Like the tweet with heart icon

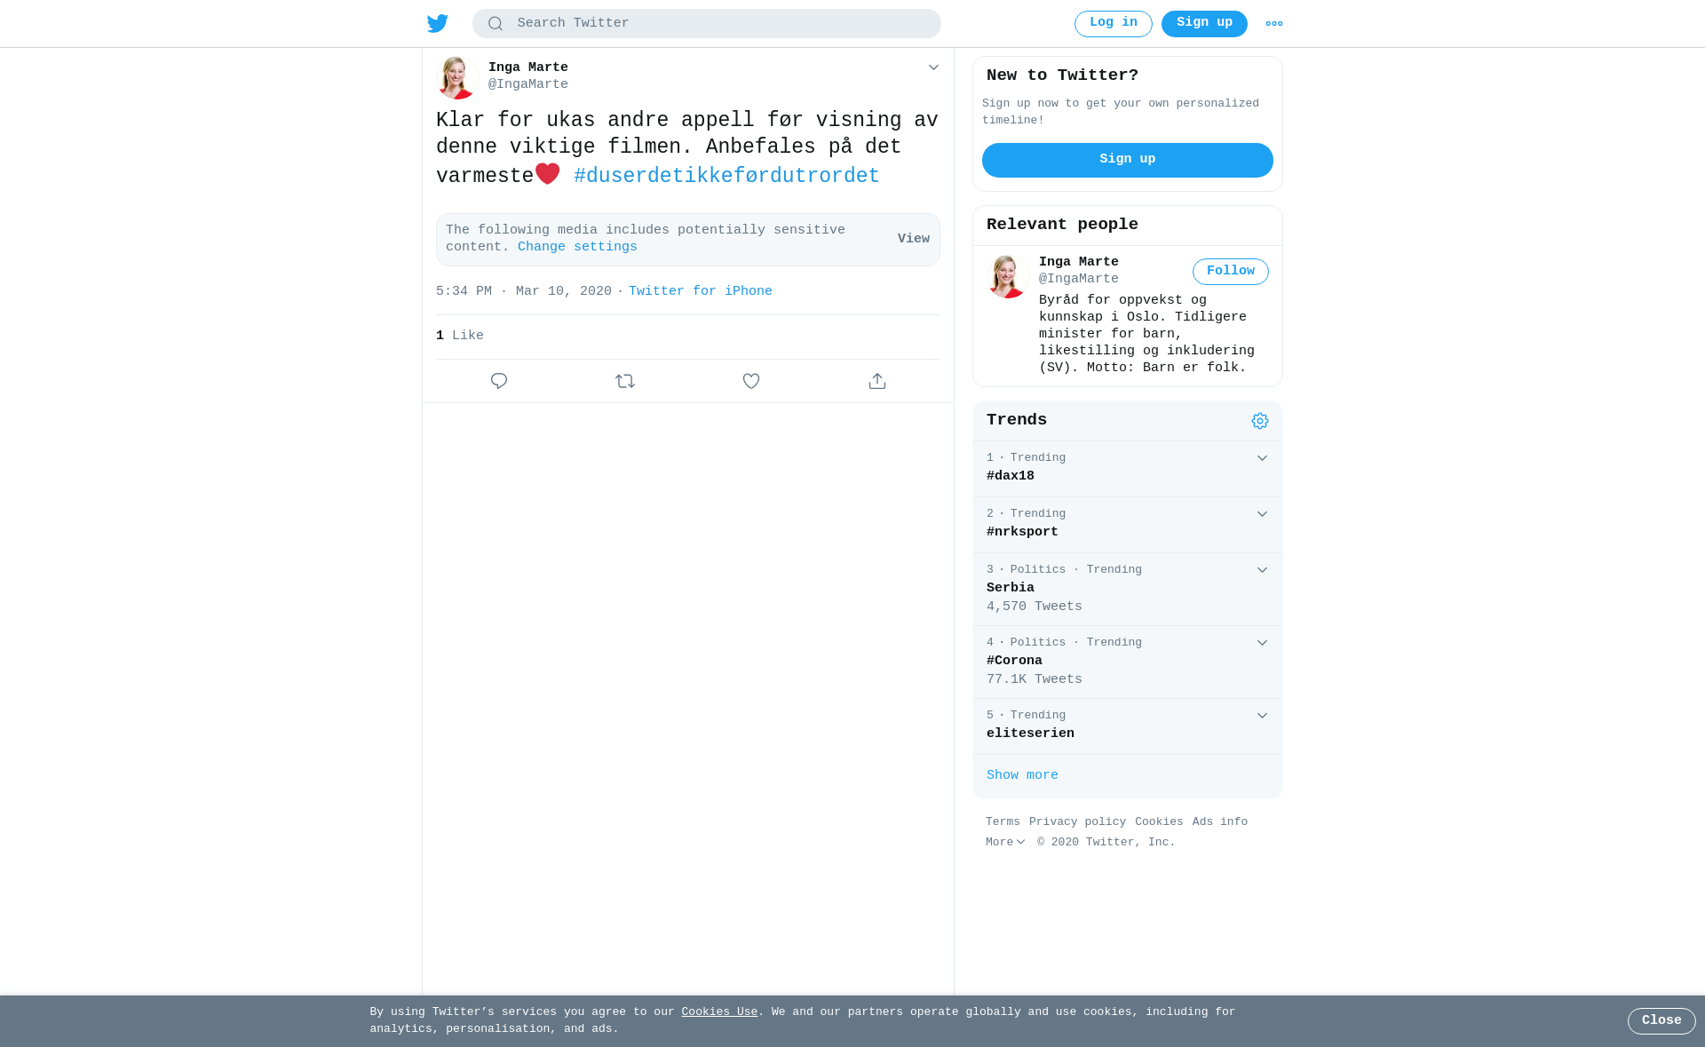pyautogui.click(x=751, y=381)
